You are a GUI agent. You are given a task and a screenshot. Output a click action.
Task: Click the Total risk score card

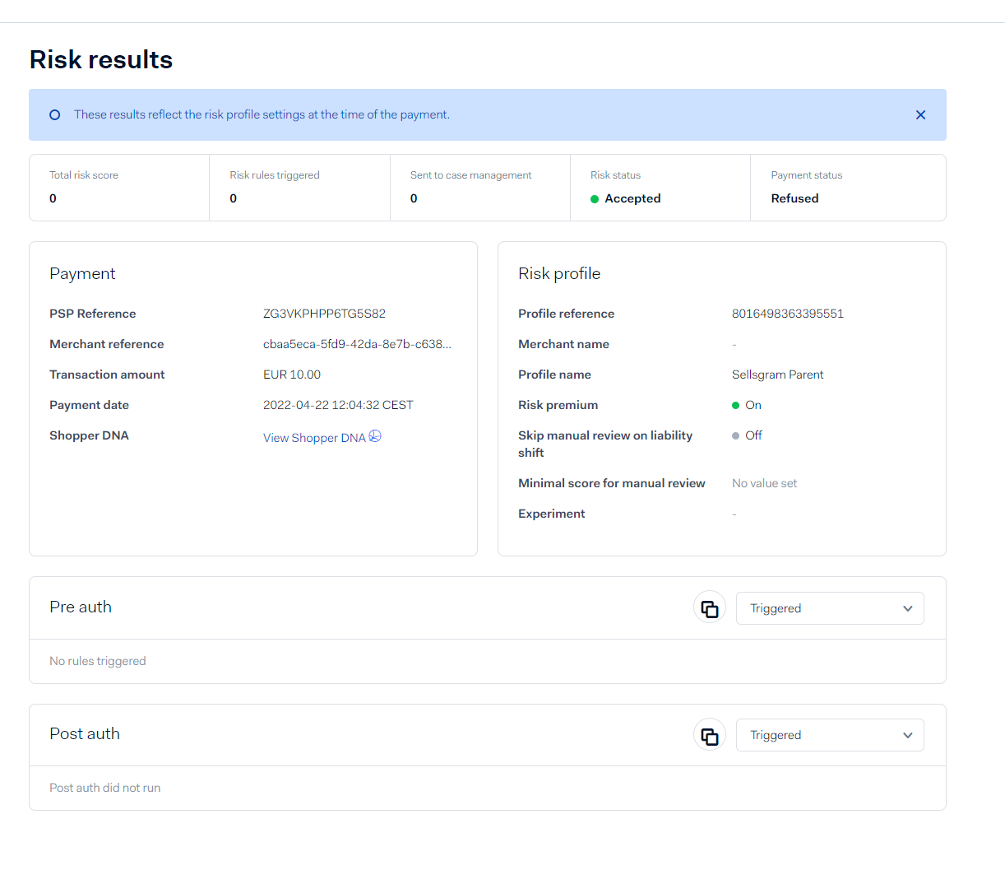point(119,187)
